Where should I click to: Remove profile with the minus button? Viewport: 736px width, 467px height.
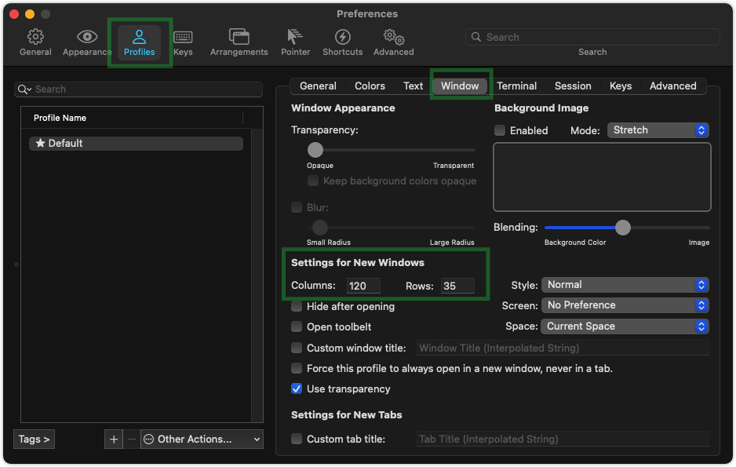132,440
